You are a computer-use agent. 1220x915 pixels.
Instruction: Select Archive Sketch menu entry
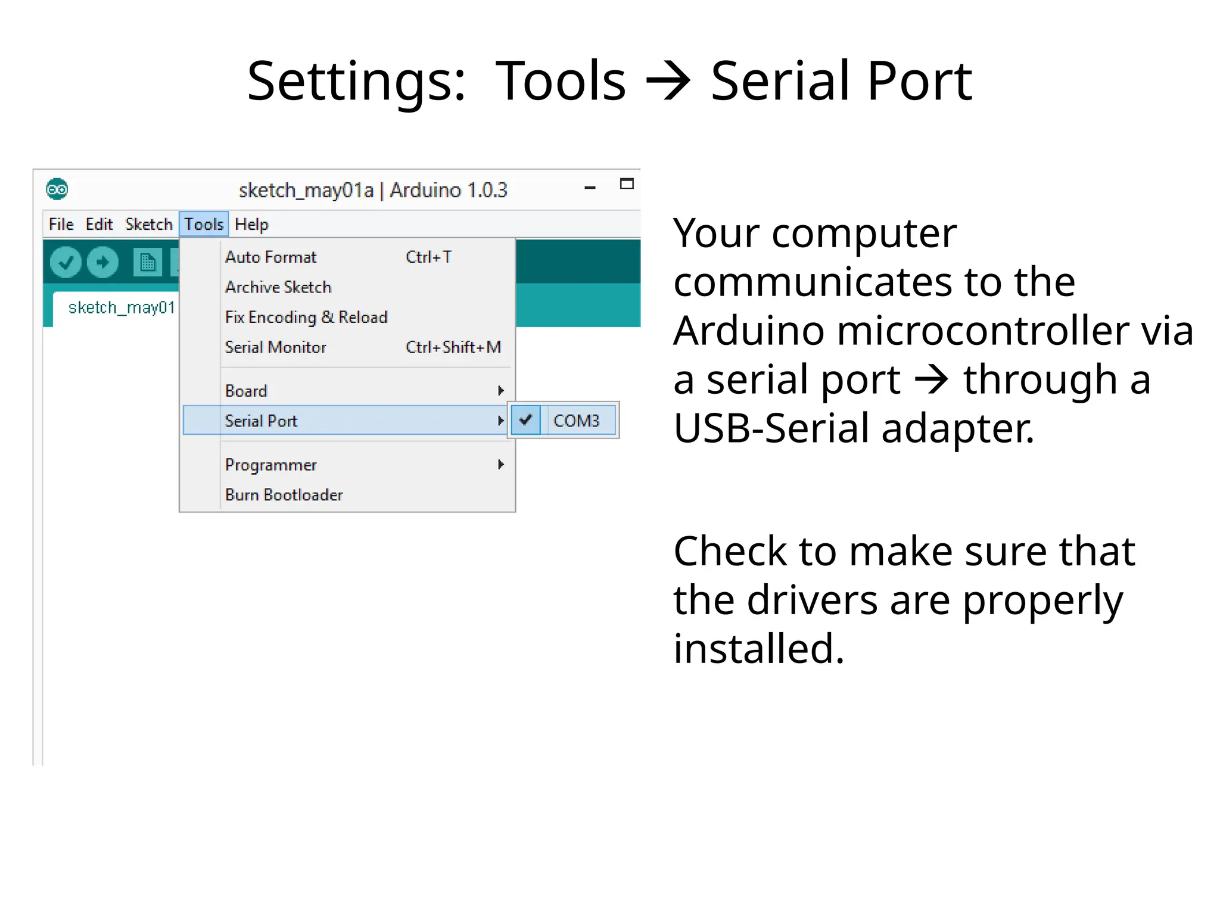tap(278, 287)
